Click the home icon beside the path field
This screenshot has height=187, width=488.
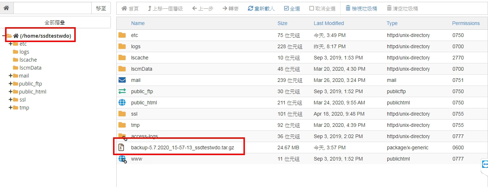tap(7, 8)
